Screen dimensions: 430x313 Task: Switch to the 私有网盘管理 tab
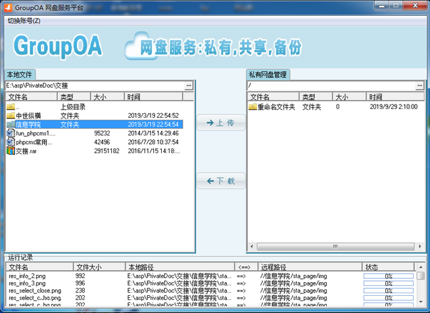coord(268,74)
